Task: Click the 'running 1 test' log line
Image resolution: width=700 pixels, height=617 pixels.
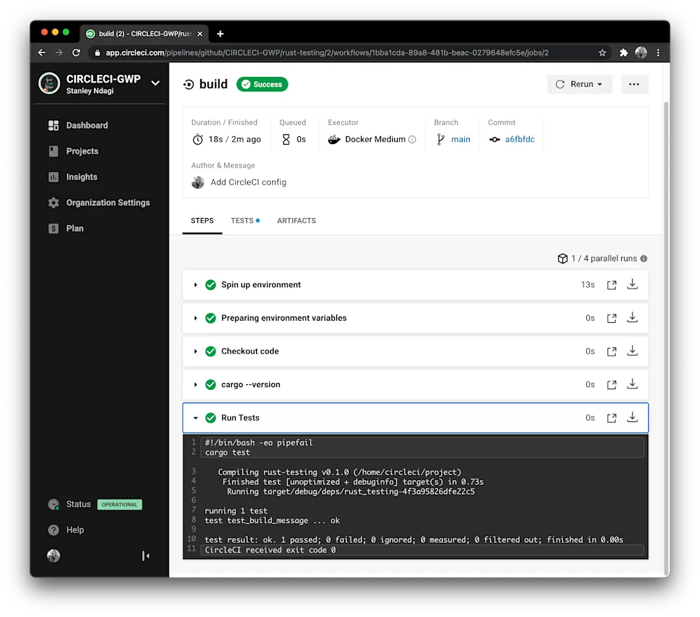Action: [x=236, y=511]
